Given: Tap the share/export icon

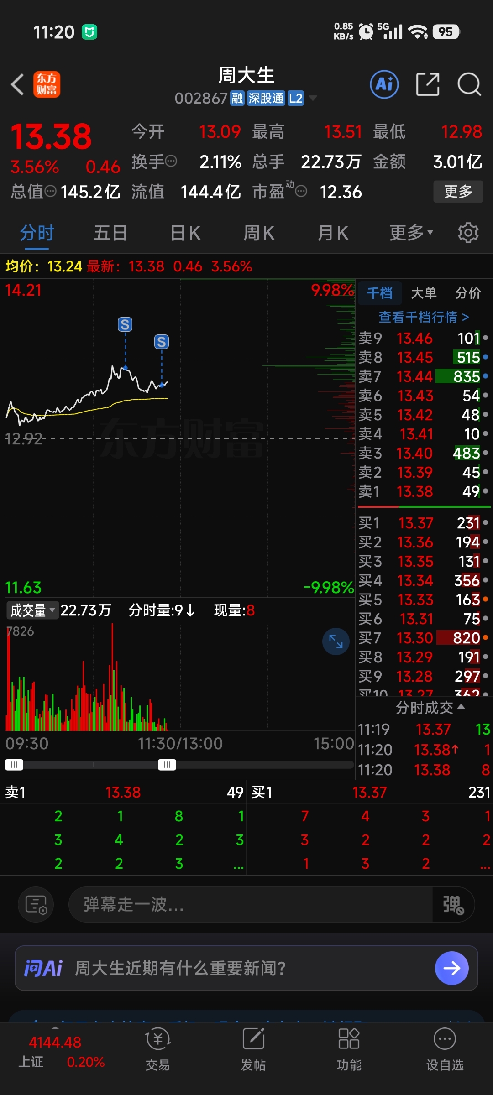Looking at the screenshot, I should pos(428,84).
